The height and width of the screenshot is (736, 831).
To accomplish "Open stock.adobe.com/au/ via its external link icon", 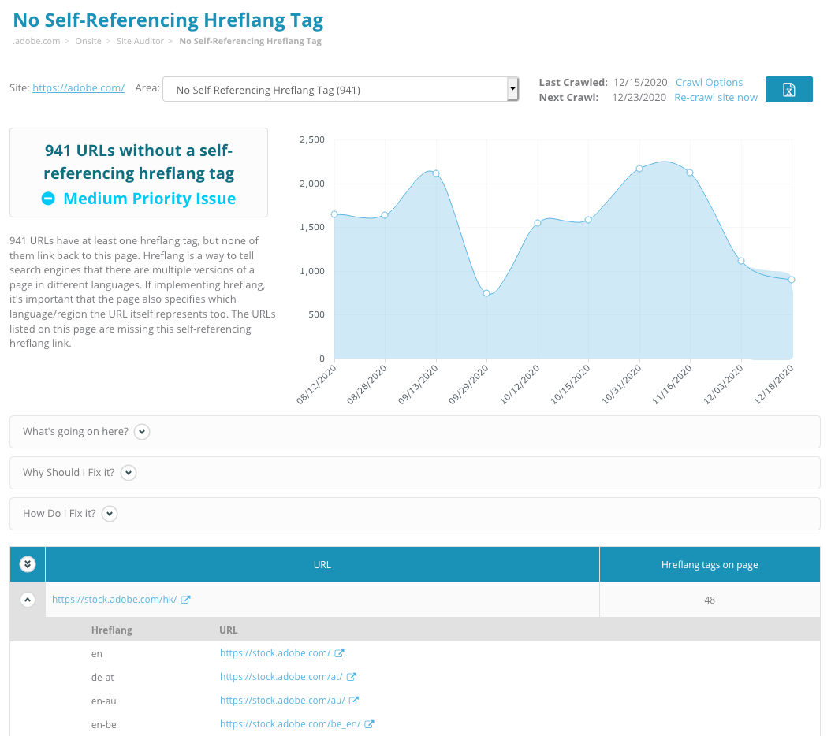I will click(355, 700).
